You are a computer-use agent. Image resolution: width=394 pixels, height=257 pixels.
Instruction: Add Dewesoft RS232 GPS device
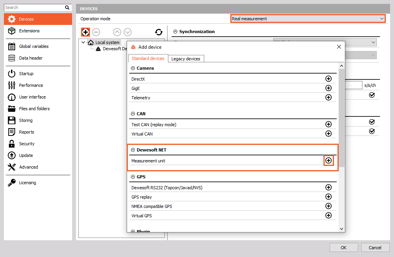coord(329,187)
